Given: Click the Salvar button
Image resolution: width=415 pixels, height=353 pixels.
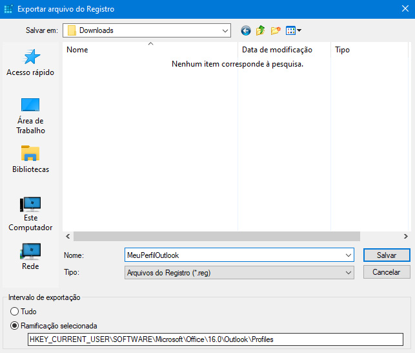Looking at the screenshot, I should (x=386, y=255).
